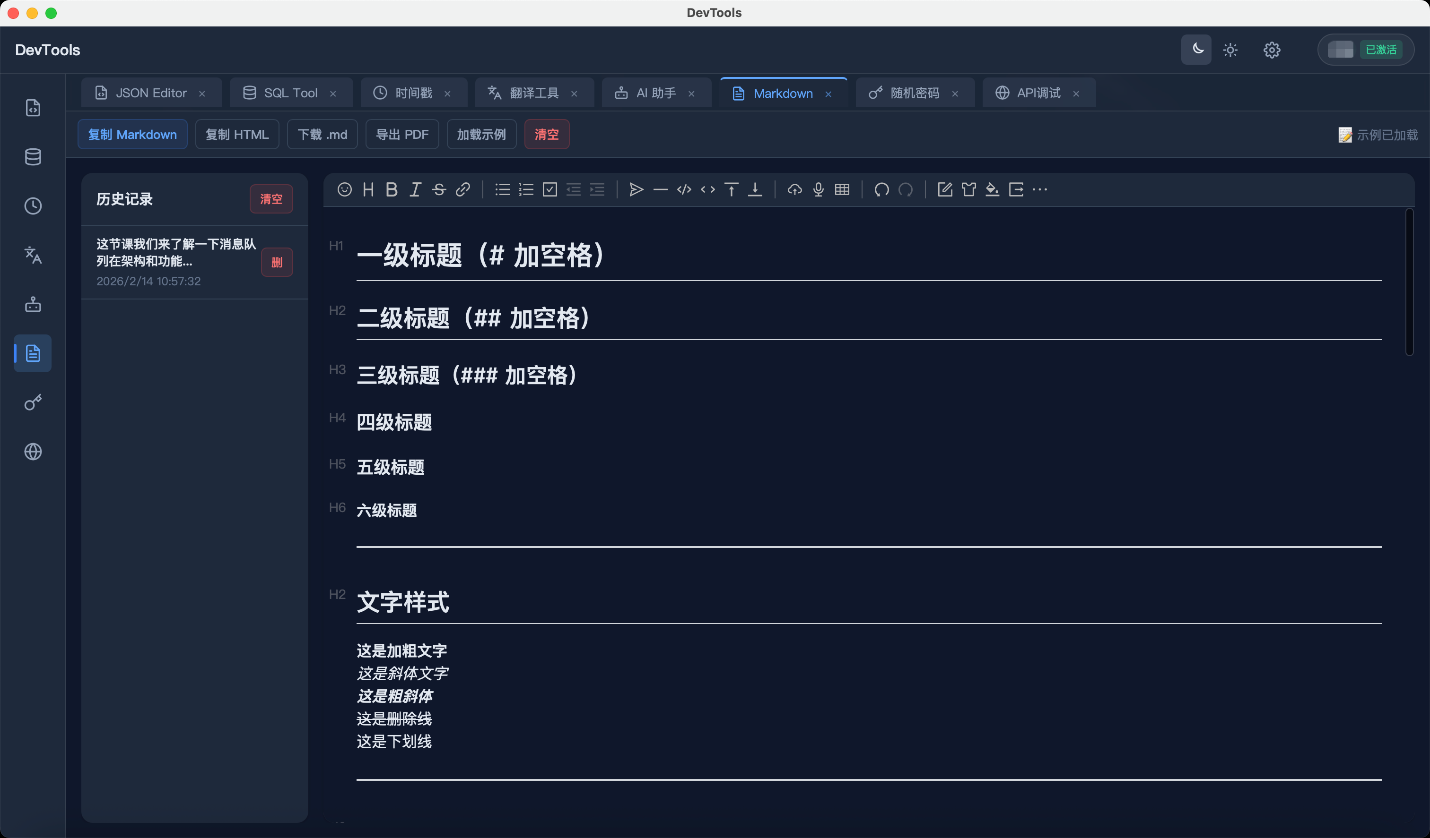Screen dimensions: 1430x838
Task: Insert a code block with the </> icon
Action: point(683,189)
